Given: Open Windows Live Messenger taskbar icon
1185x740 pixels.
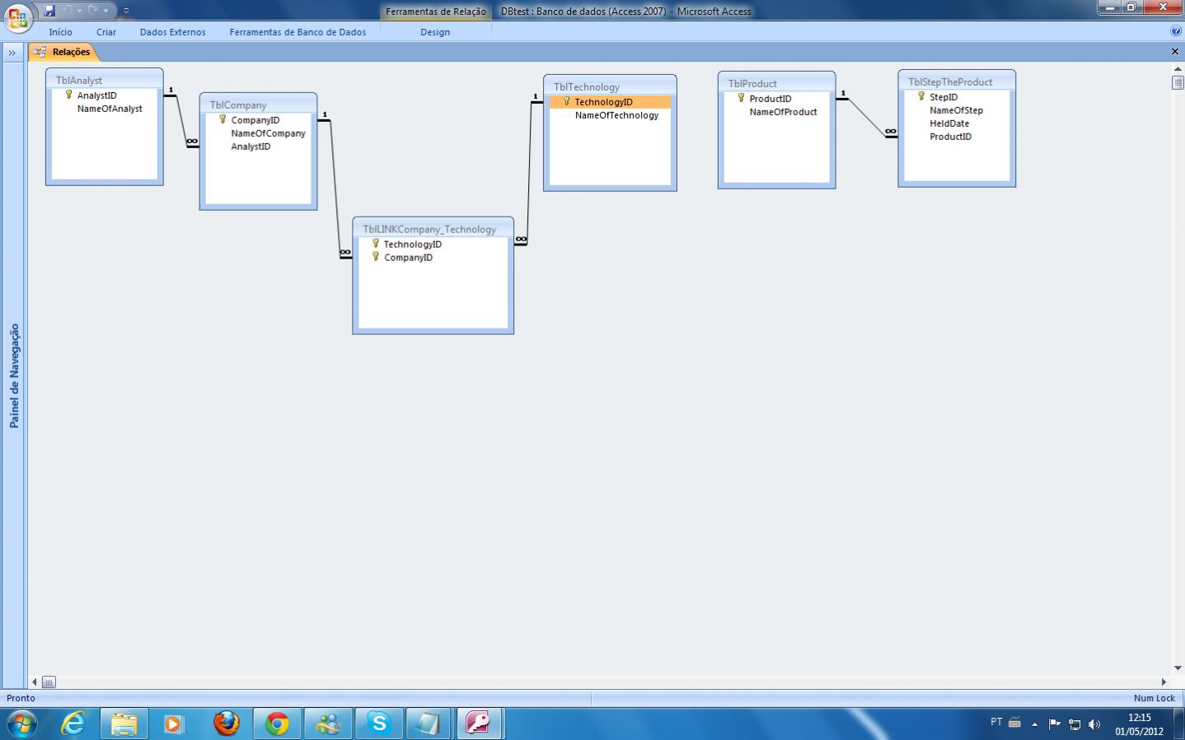Looking at the screenshot, I should pos(328,724).
